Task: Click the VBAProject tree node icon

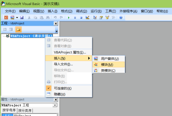Action: (7, 36)
